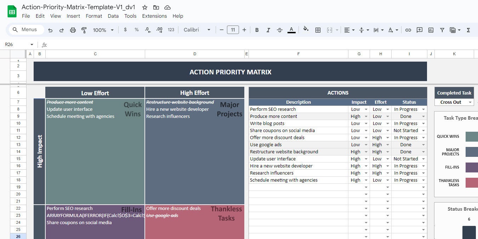Select the Paint format tool
This screenshot has height=239, width=478.
(x=84, y=30)
